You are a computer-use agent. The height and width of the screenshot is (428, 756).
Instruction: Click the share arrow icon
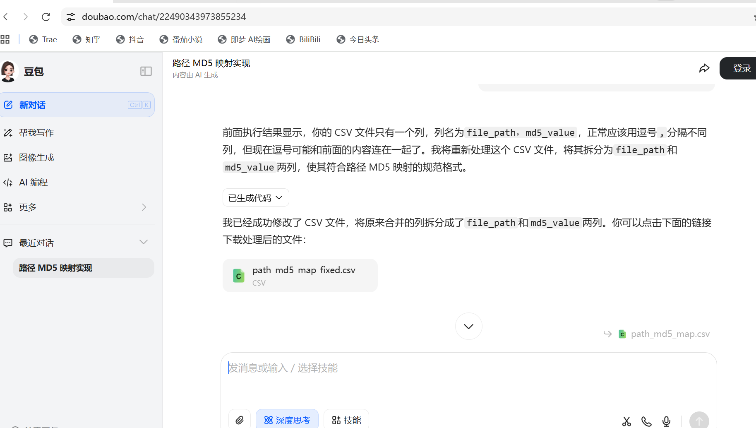(x=704, y=68)
